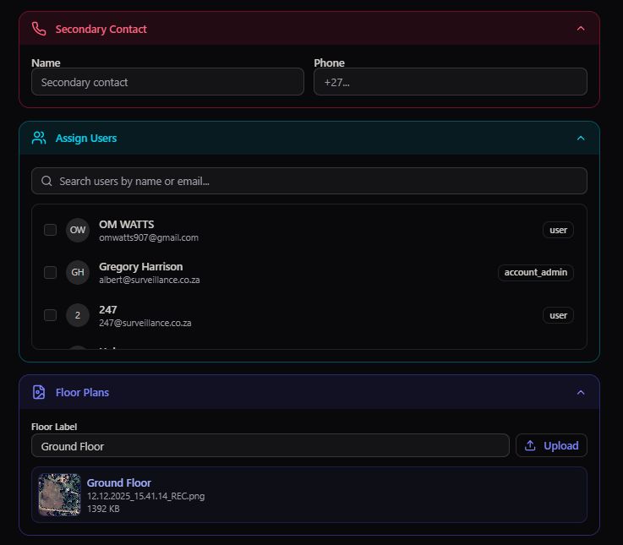Image resolution: width=623 pixels, height=545 pixels.
Task: Check the box for user 247
Action: coord(50,315)
